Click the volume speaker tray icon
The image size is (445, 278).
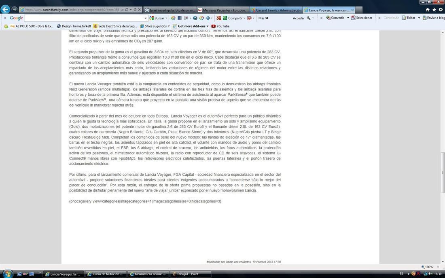[x=431, y=274]
